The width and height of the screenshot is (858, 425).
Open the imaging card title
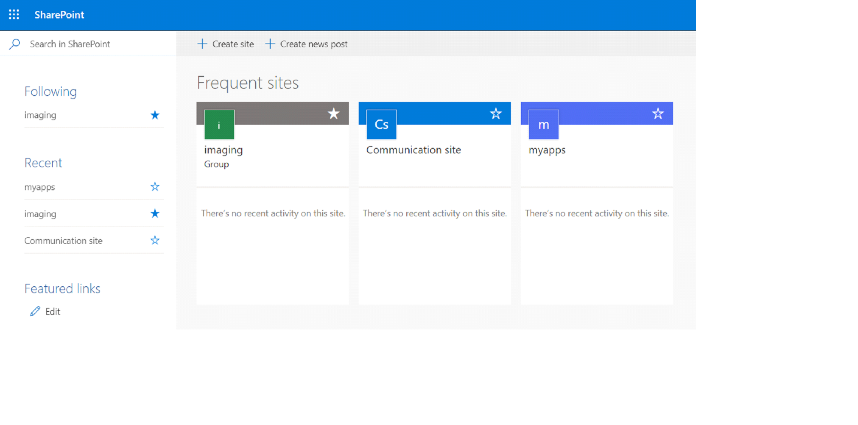pos(224,150)
